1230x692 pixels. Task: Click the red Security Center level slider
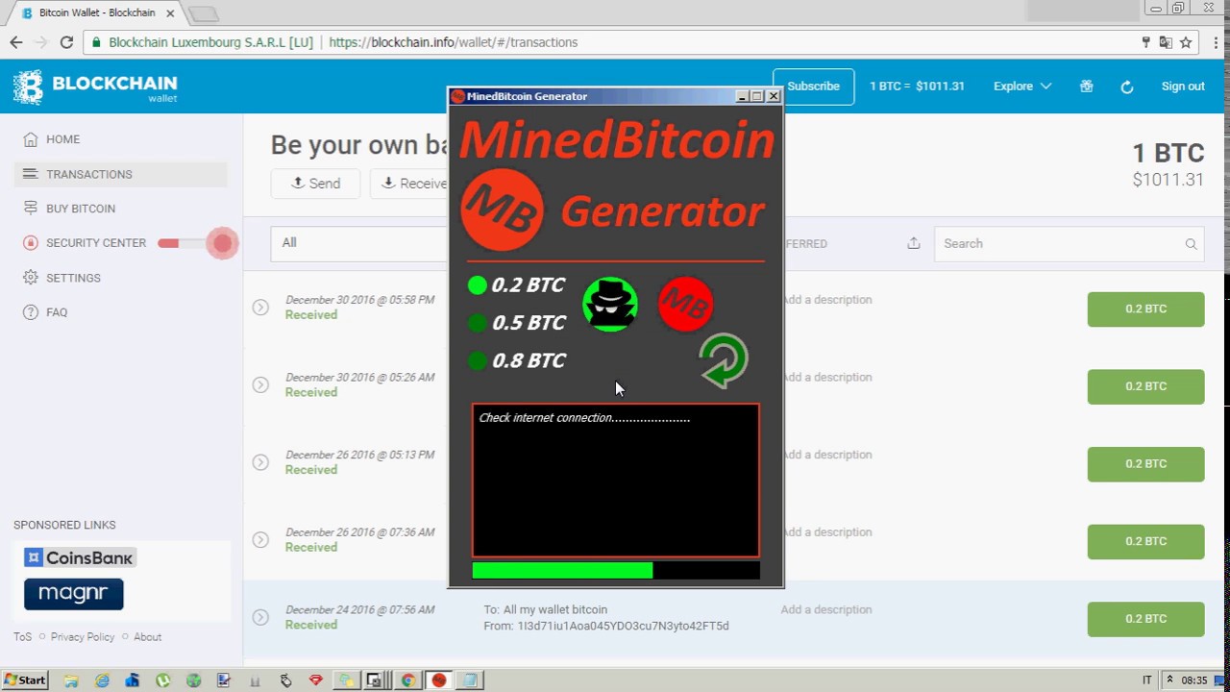click(198, 243)
